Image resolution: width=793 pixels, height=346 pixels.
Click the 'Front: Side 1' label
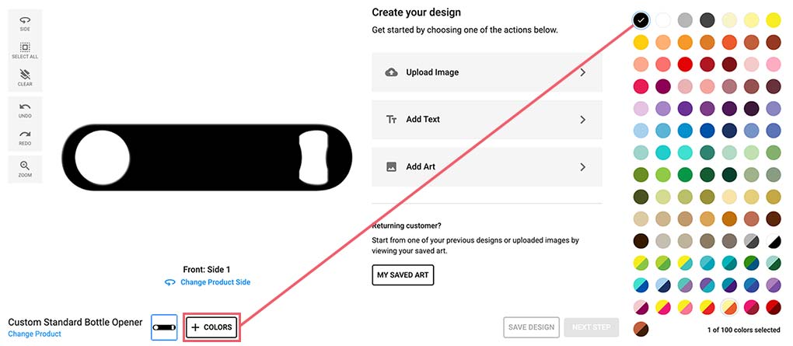[207, 270]
